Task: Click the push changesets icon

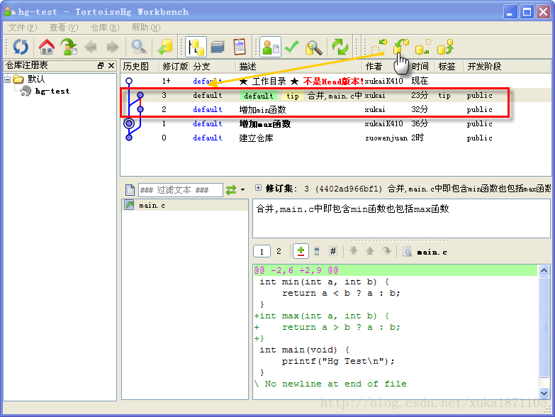Action: [445, 47]
